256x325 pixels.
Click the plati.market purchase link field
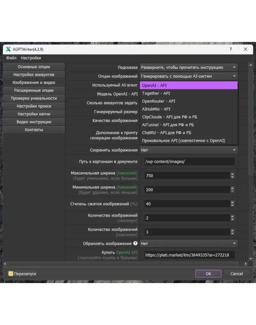189,255
